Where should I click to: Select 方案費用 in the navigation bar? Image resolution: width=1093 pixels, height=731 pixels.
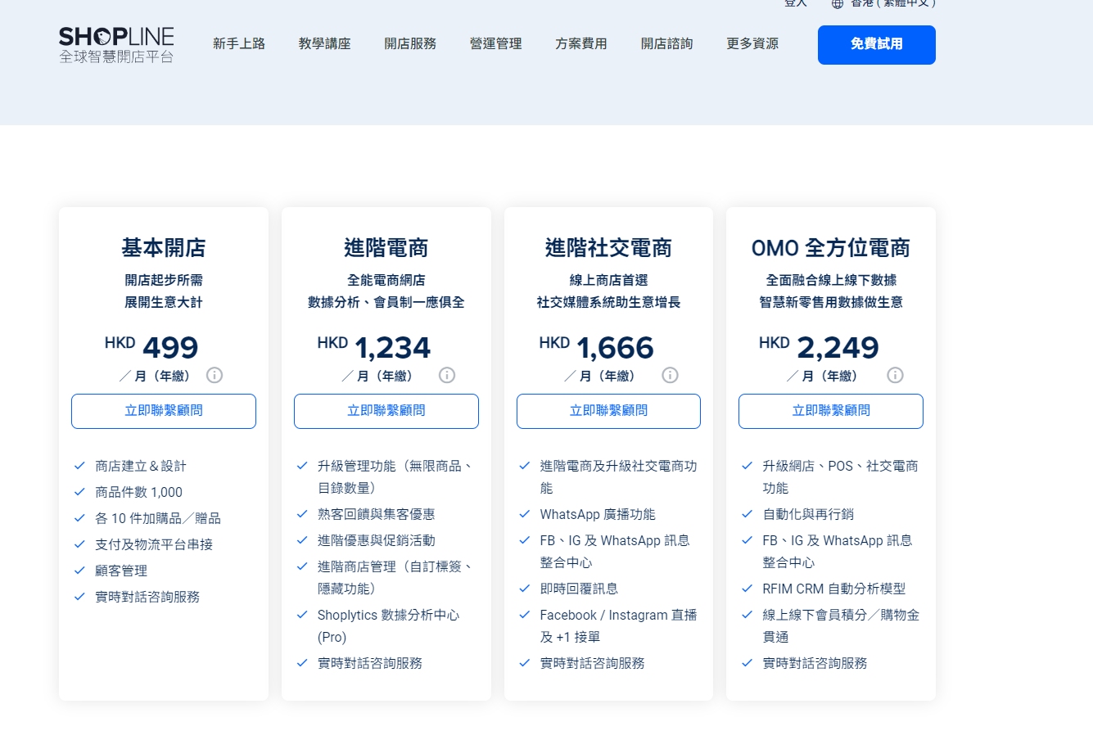click(581, 44)
